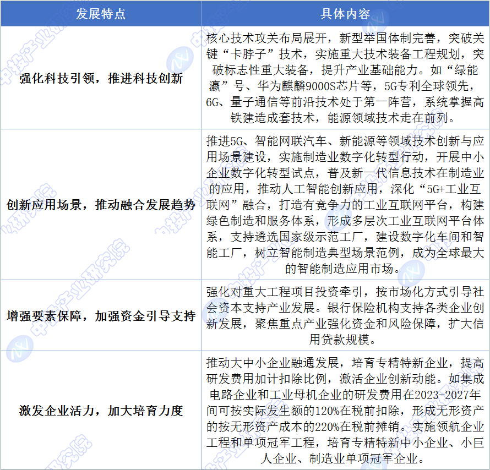Click the content cell starting '核心技术攻关布局展开'

(x=345, y=78)
